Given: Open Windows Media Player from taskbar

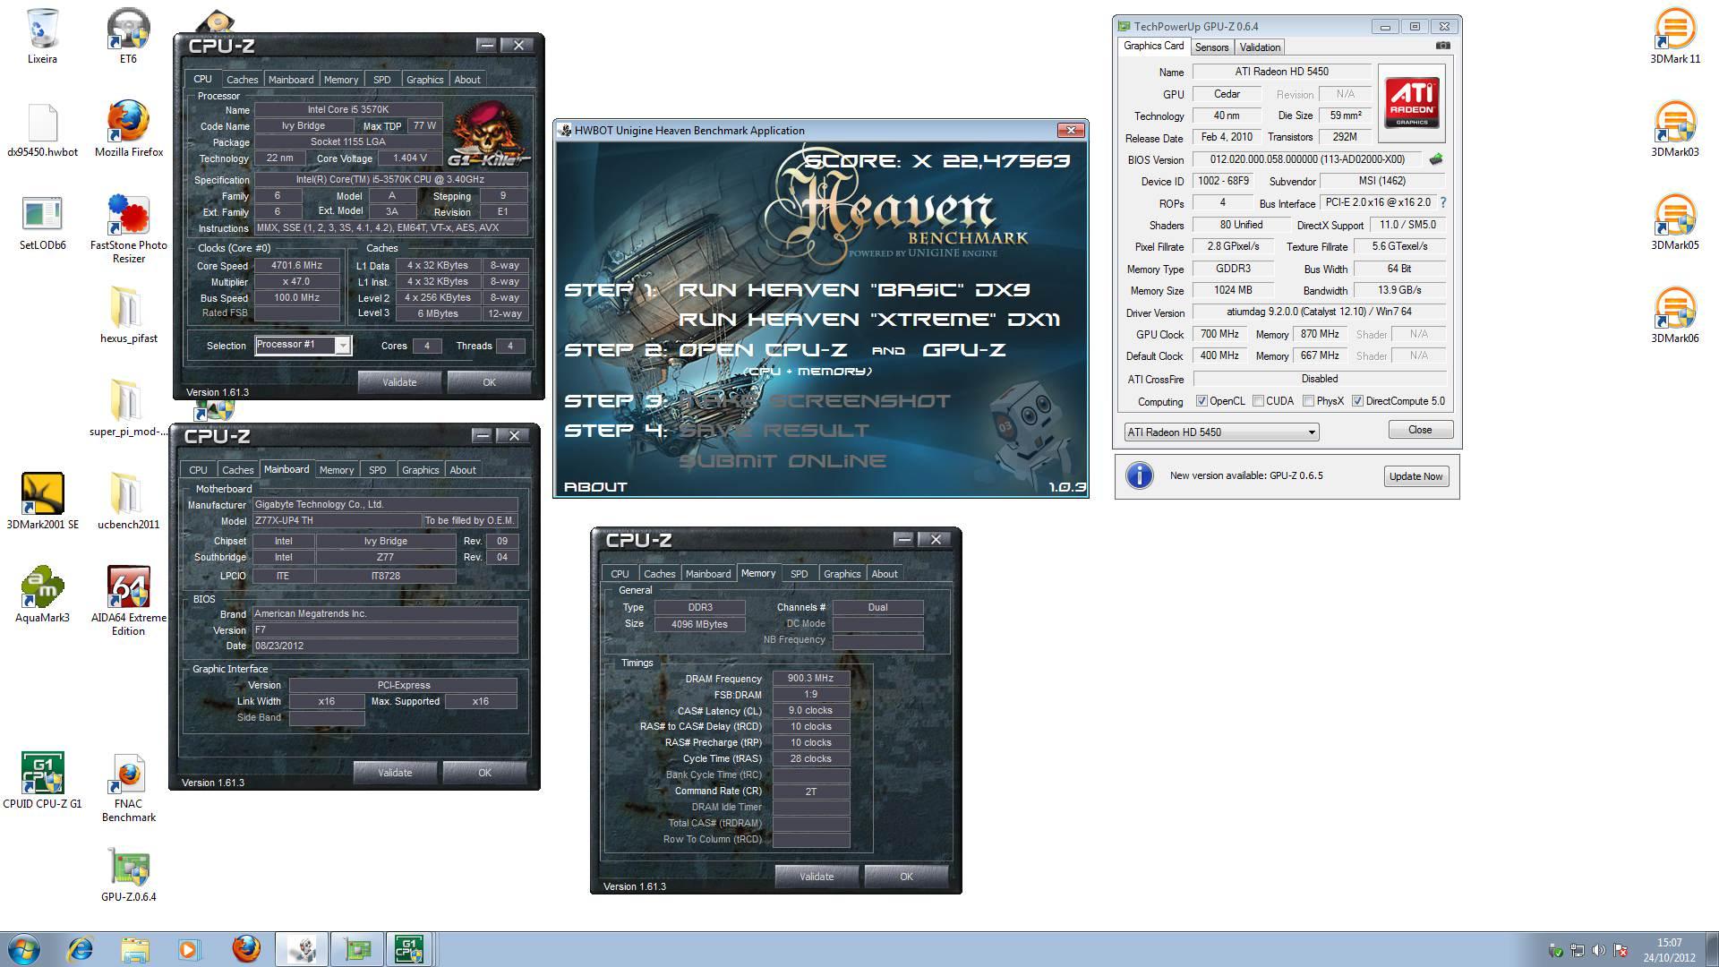Looking at the screenshot, I should [x=189, y=949].
